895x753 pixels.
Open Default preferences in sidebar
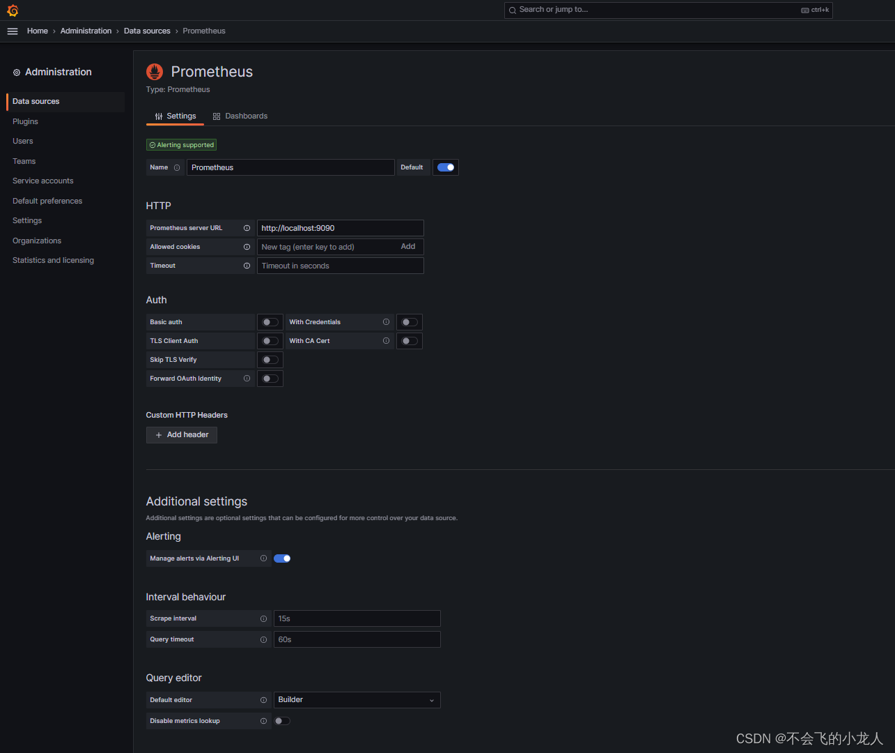click(47, 201)
